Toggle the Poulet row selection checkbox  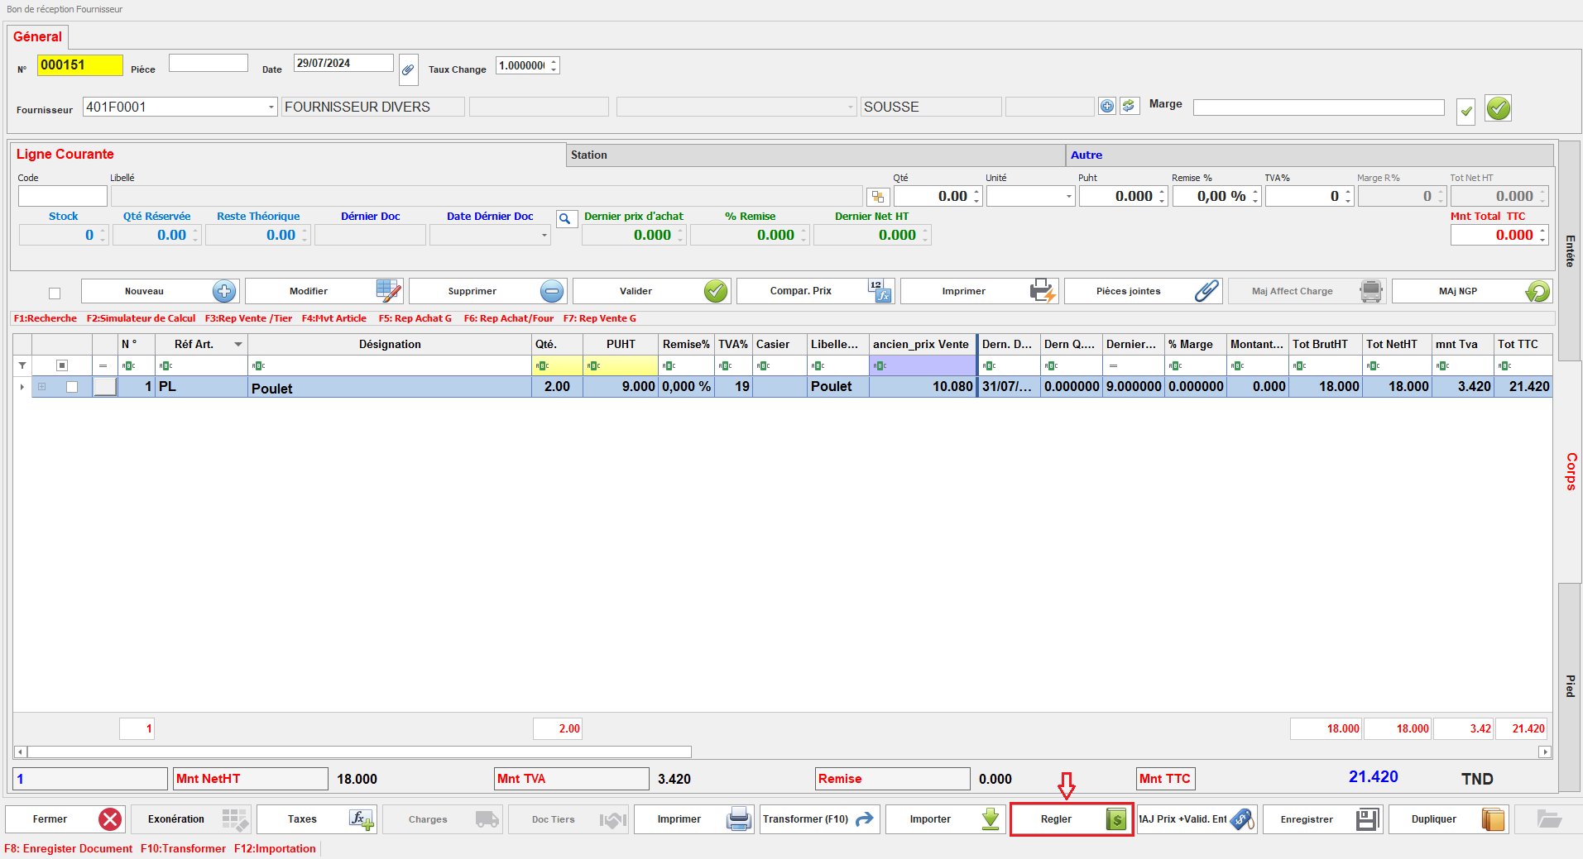click(x=72, y=387)
